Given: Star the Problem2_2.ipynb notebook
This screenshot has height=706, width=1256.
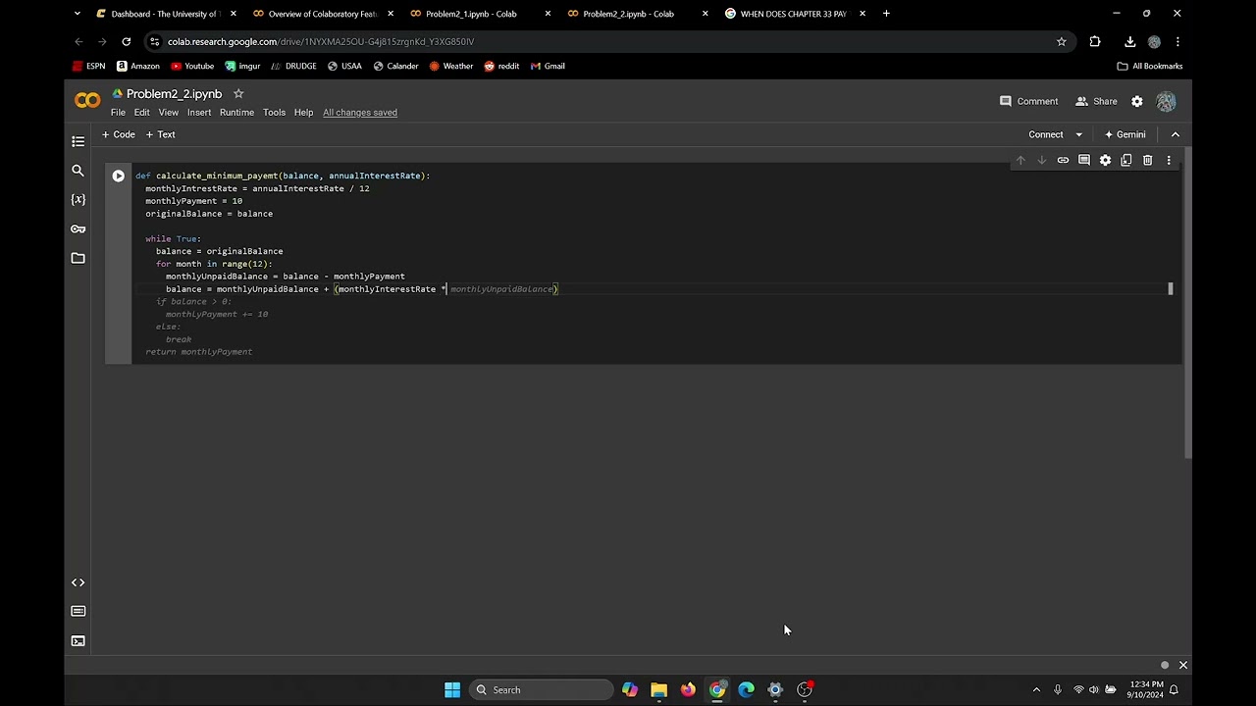Looking at the screenshot, I should click(x=238, y=94).
